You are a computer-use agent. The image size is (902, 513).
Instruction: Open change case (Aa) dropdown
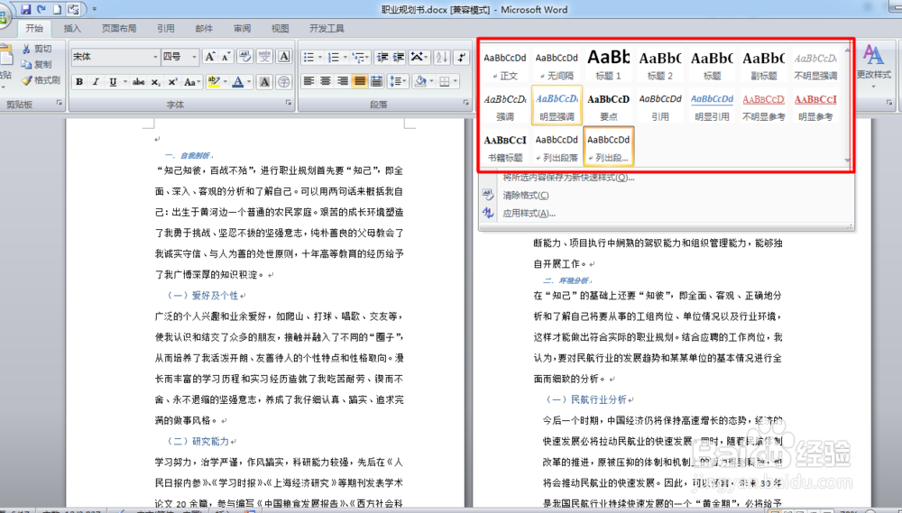tap(191, 82)
